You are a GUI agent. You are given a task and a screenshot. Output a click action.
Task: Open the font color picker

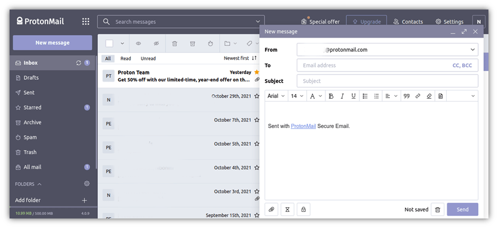(316, 96)
